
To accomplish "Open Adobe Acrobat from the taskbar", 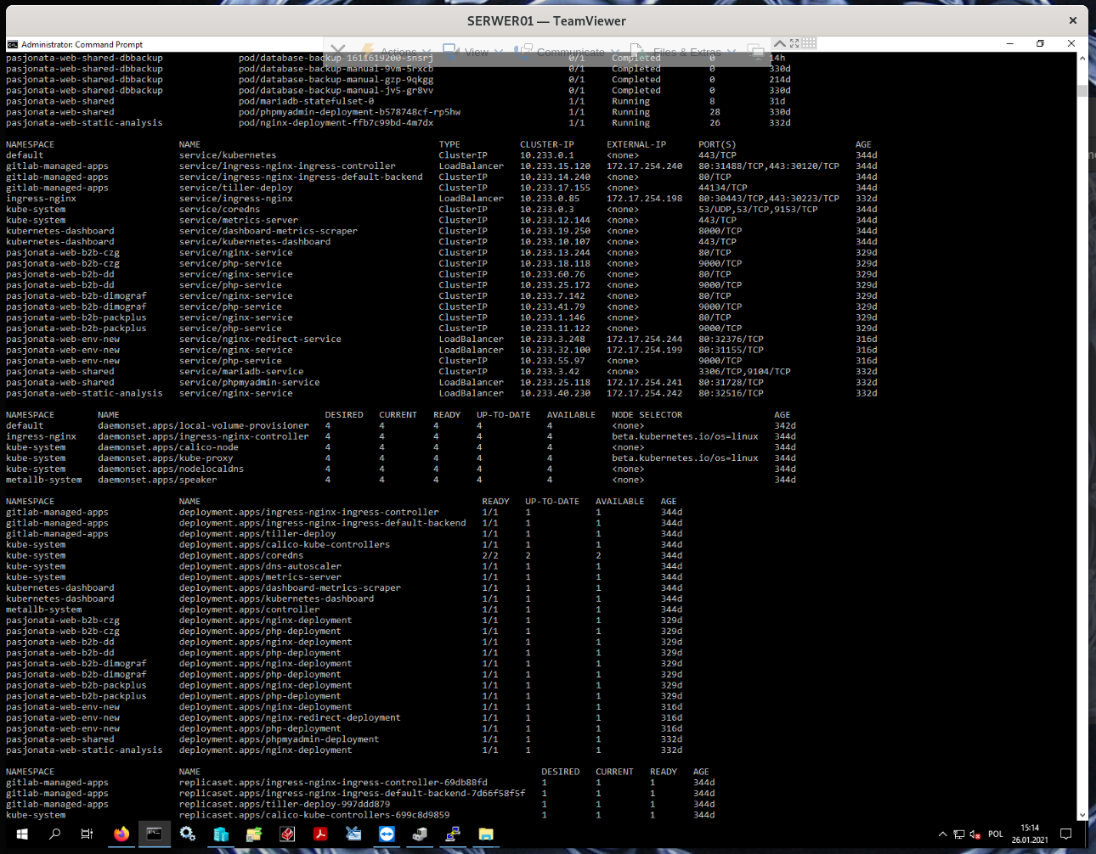I will coord(320,834).
